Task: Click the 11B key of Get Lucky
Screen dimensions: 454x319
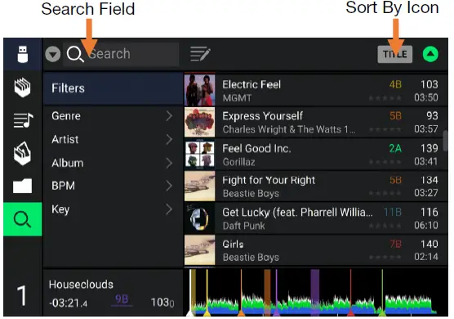Action: click(x=393, y=213)
